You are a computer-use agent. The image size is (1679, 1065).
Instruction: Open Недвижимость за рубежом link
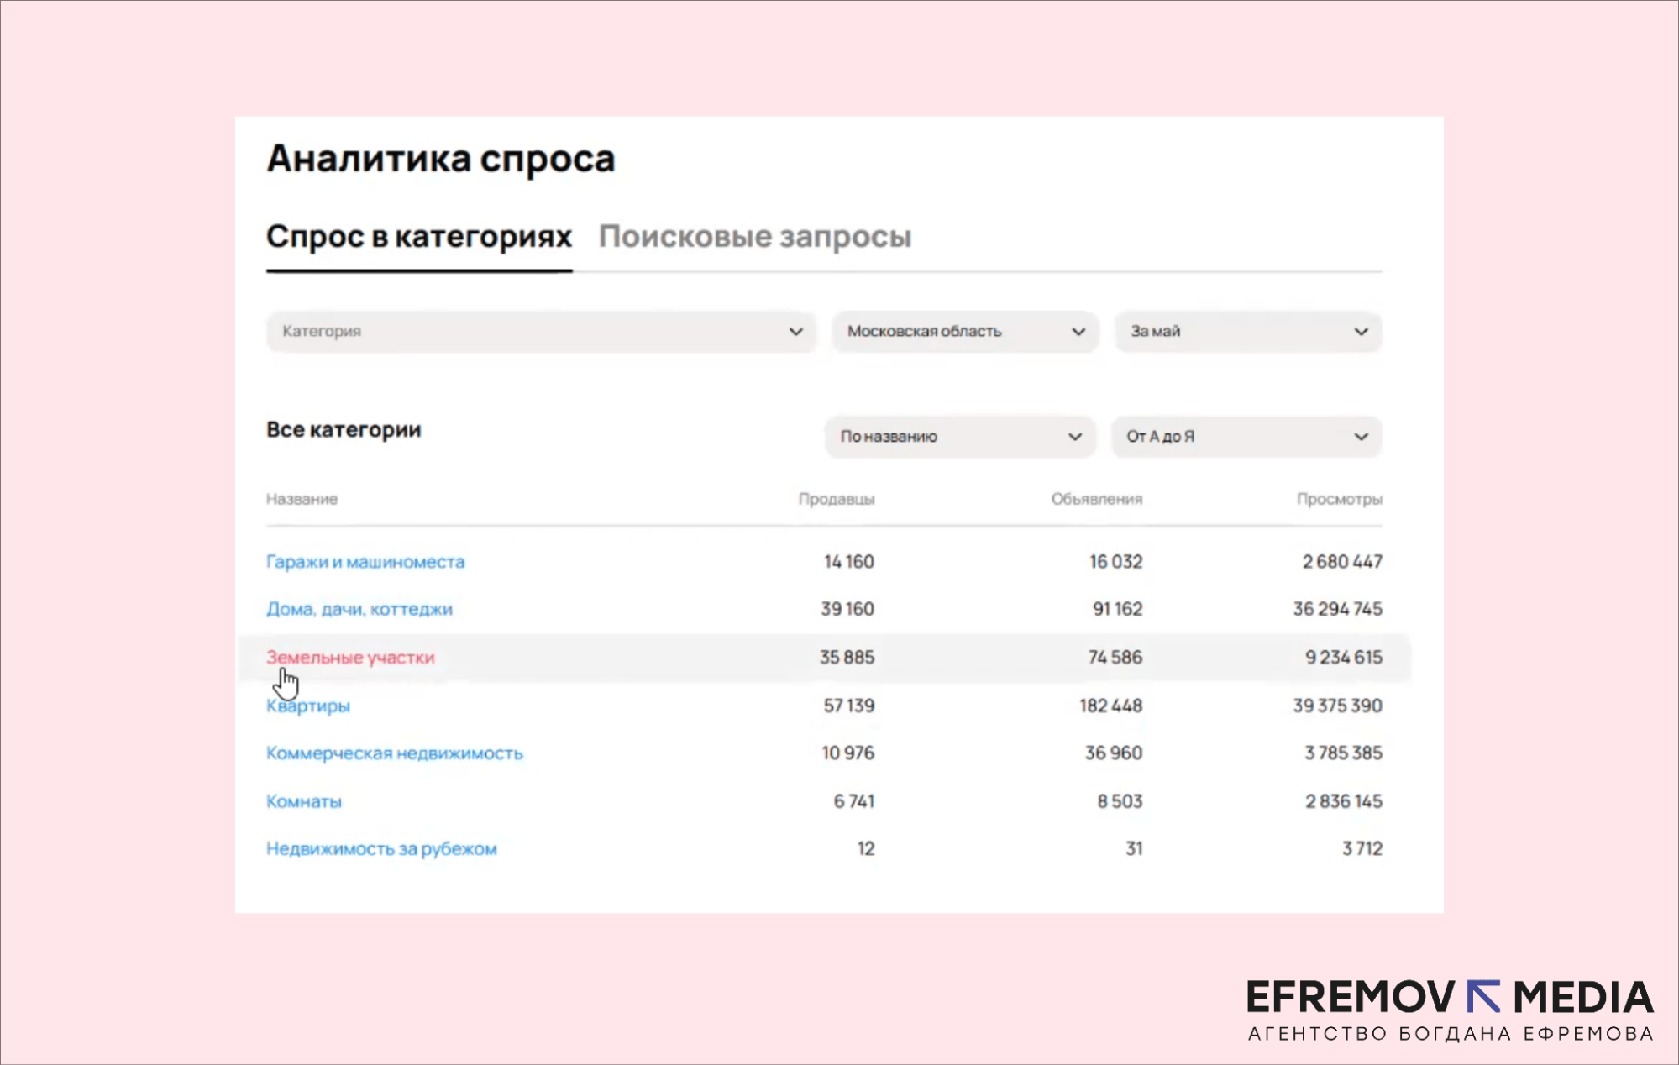381,848
